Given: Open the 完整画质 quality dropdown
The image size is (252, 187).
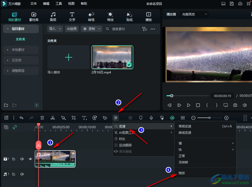Looking at the screenshot, I should 194,14.
